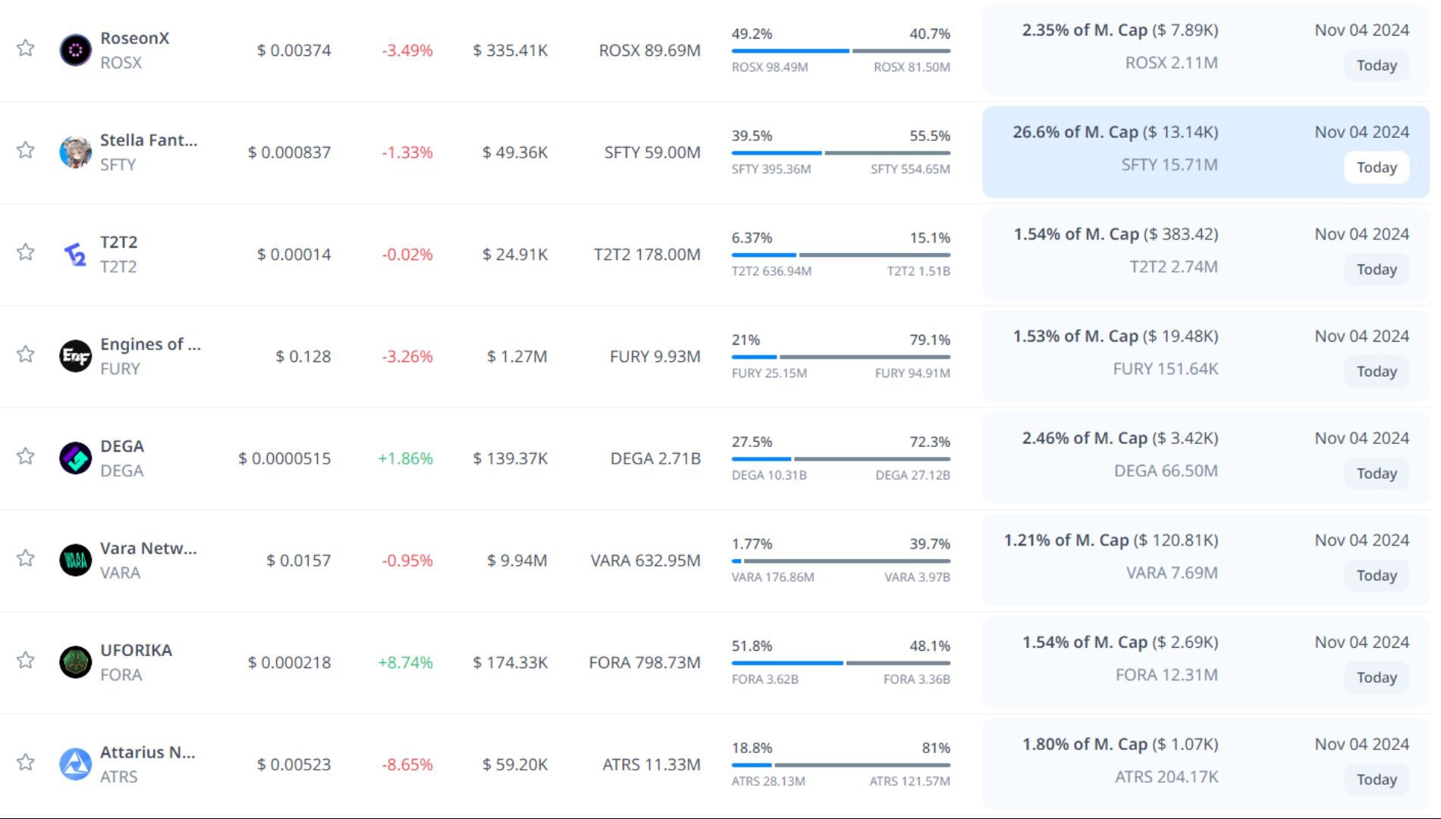
Task: Star the Attarius Network row
Action: click(x=26, y=762)
